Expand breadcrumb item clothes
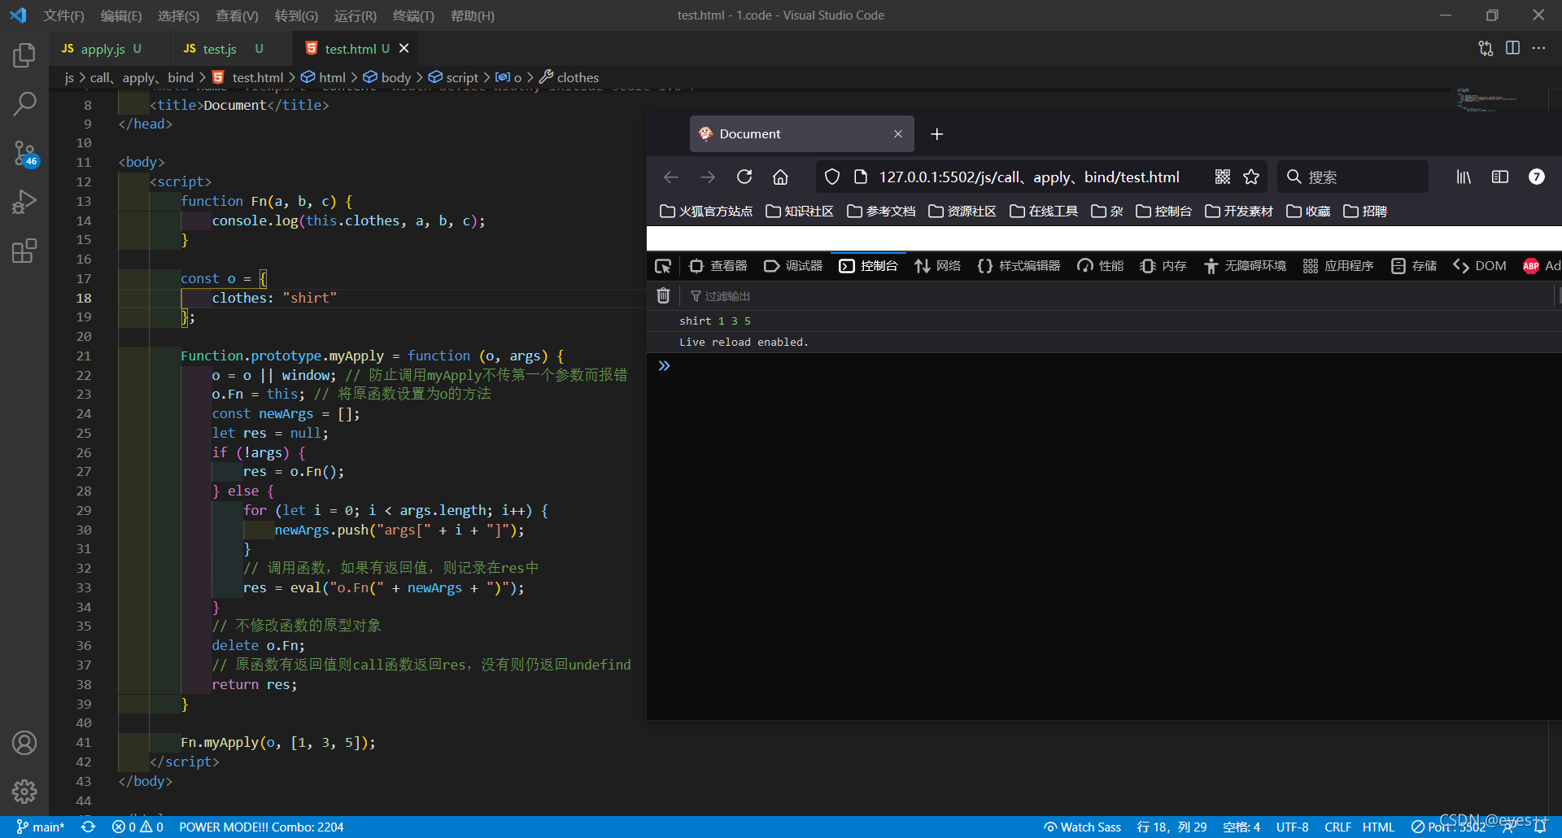Screen dimensions: 1562x838 (569, 77)
